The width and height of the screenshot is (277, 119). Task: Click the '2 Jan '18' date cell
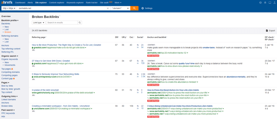pos(268,45)
